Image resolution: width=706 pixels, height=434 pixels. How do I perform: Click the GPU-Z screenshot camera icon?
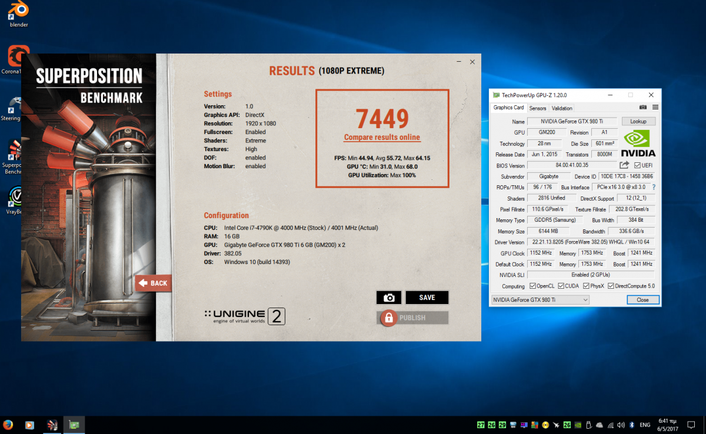pos(642,107)
